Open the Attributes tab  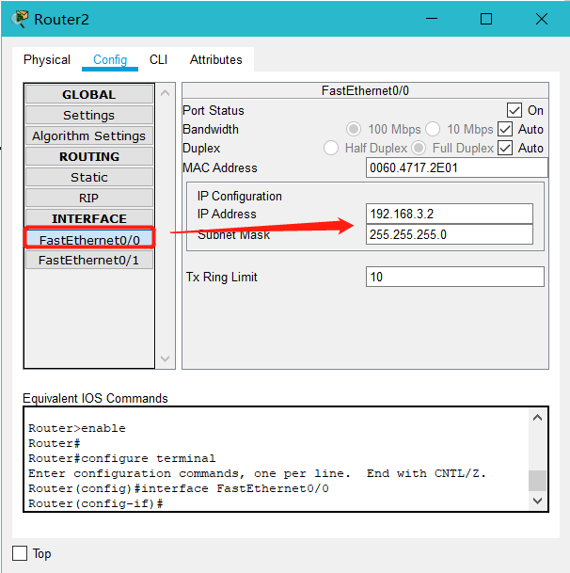216,59
